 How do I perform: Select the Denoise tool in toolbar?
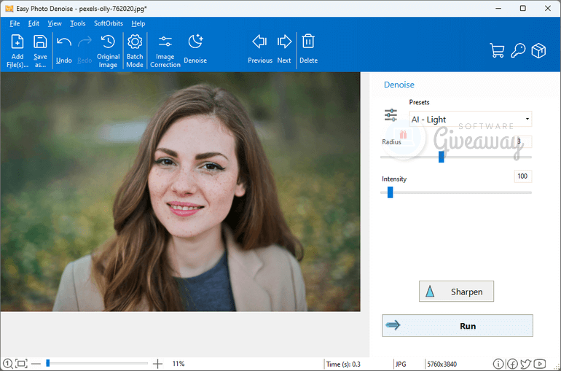195,50
